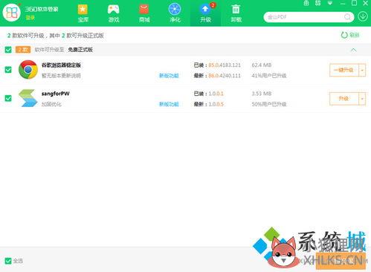Toggle the upgrade group header checkbox

pyautogui.click(x=8, y=50)
